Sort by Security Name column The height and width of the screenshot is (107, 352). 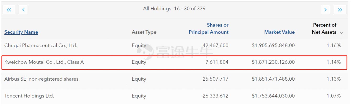(21, 32)
